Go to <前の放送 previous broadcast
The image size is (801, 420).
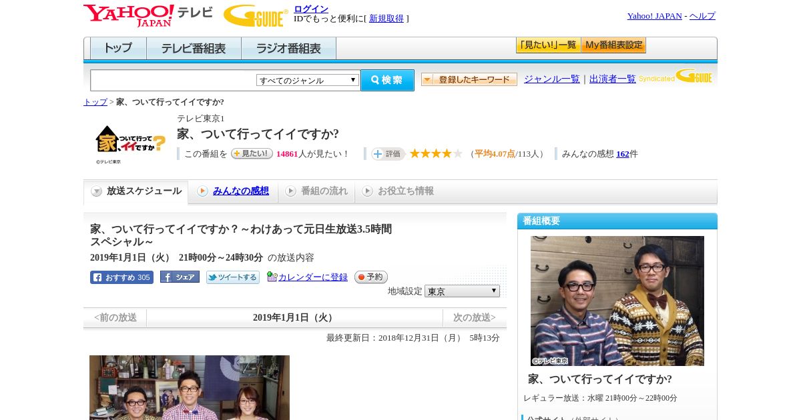(x=115, y=318)
